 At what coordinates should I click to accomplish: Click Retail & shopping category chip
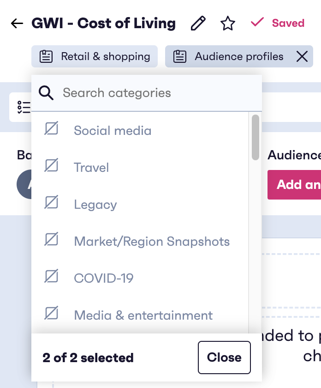click(x=95, y=56)
